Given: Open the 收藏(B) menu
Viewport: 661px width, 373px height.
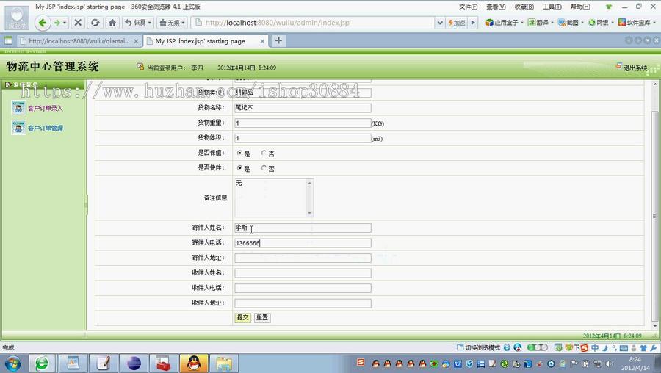Looking at the screenshot, I should (524, 7).
